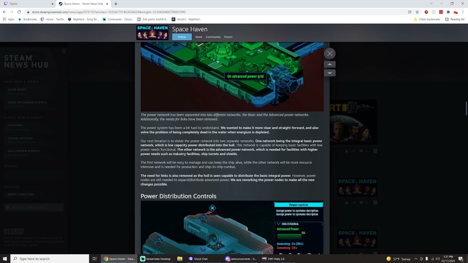Open a new browser tab
The image size is (468, 263).
116,4
